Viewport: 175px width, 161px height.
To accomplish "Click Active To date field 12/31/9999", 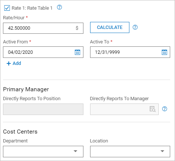I will (x=130, y=52).
